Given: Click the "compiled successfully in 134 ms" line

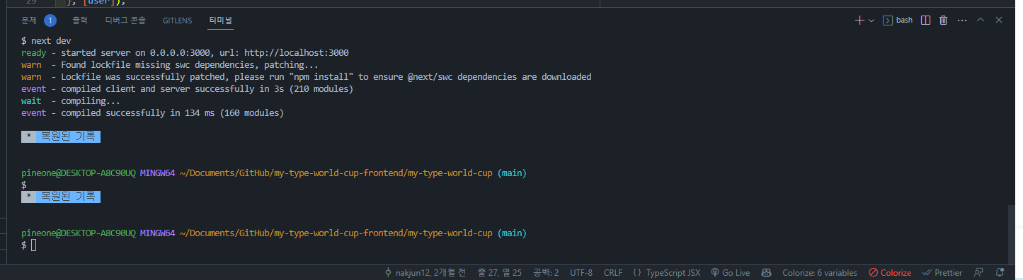Looking at the screenshot, I should click(152, 113).
